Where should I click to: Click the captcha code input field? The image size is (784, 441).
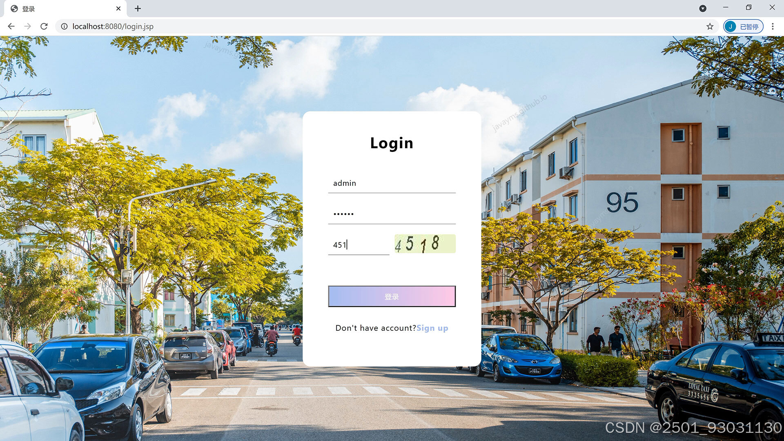(359, 245)
